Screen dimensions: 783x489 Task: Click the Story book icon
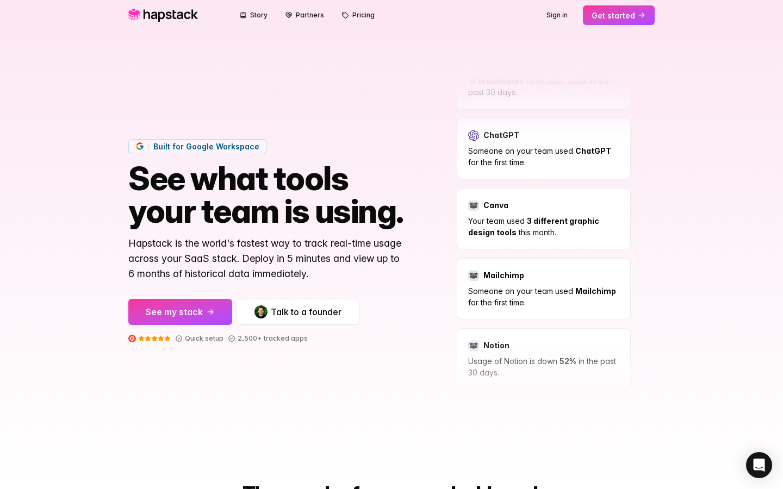click(243, 15)
